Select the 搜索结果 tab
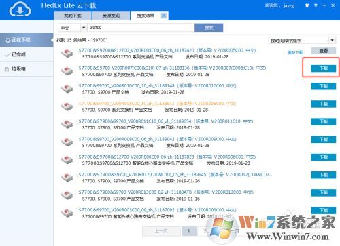Image resolution: width=340 pixels, height=246 pixels. pos(146,16)
